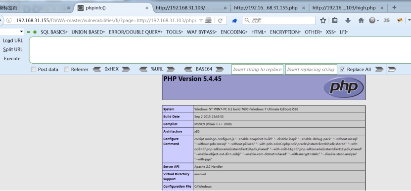Expand the WAF BYPASS menu

(x=202, y=32)
